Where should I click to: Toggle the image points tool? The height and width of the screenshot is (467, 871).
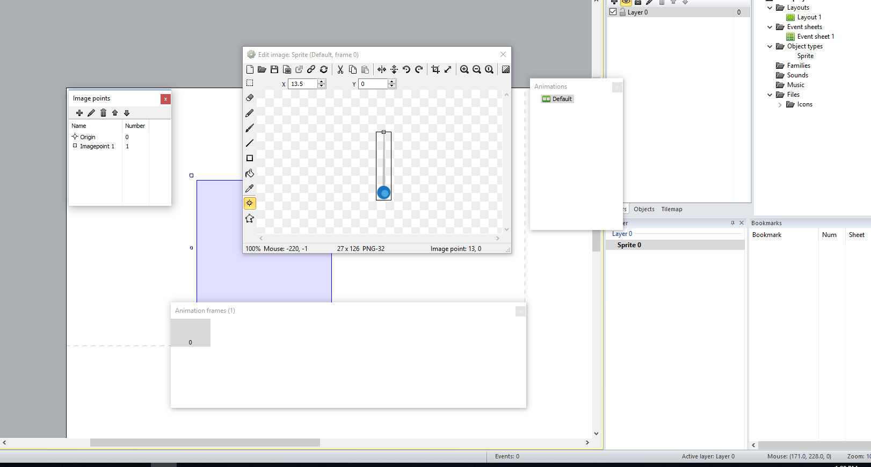(x=250, y=203)
